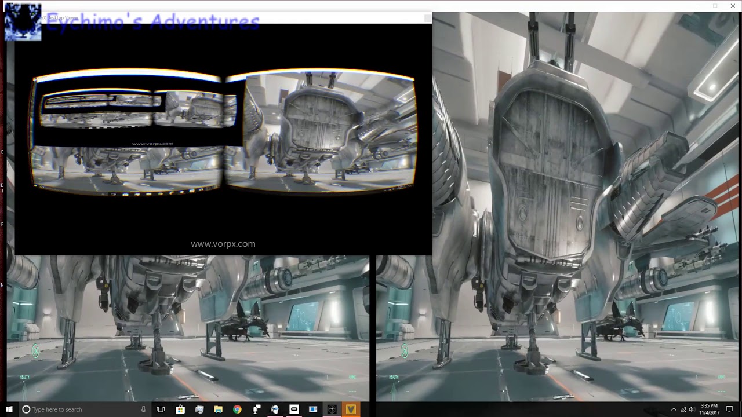Open the Windows Start menu
This screenshot has width=742, height=417.
(x=9, y=409)
